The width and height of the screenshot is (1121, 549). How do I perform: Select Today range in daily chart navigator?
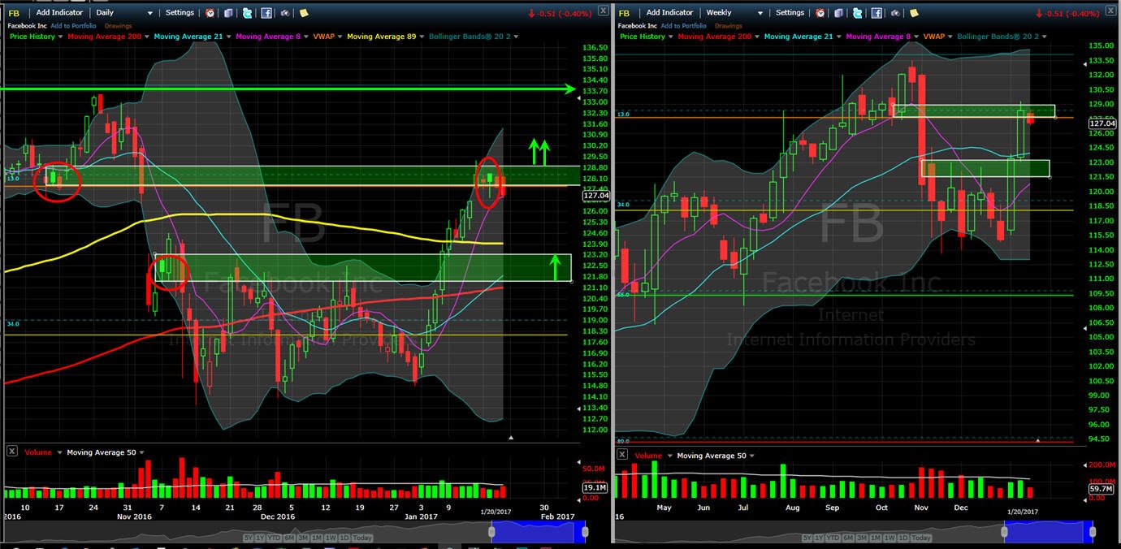[362, 538]
